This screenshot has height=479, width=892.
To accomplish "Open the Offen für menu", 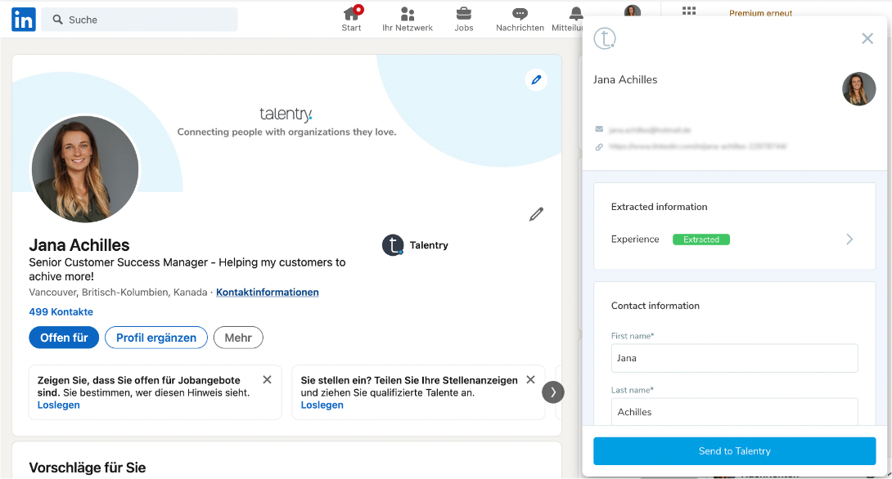I will pos(64,338).
